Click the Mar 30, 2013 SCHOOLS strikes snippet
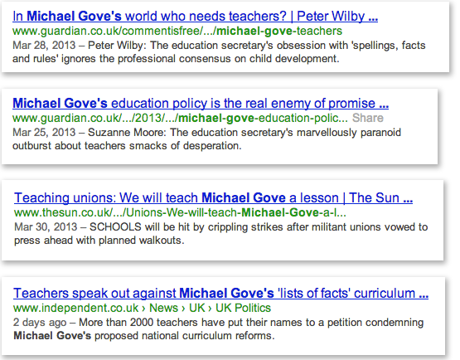This screenshot has width=460, height=360. click(x=221, y=233)
